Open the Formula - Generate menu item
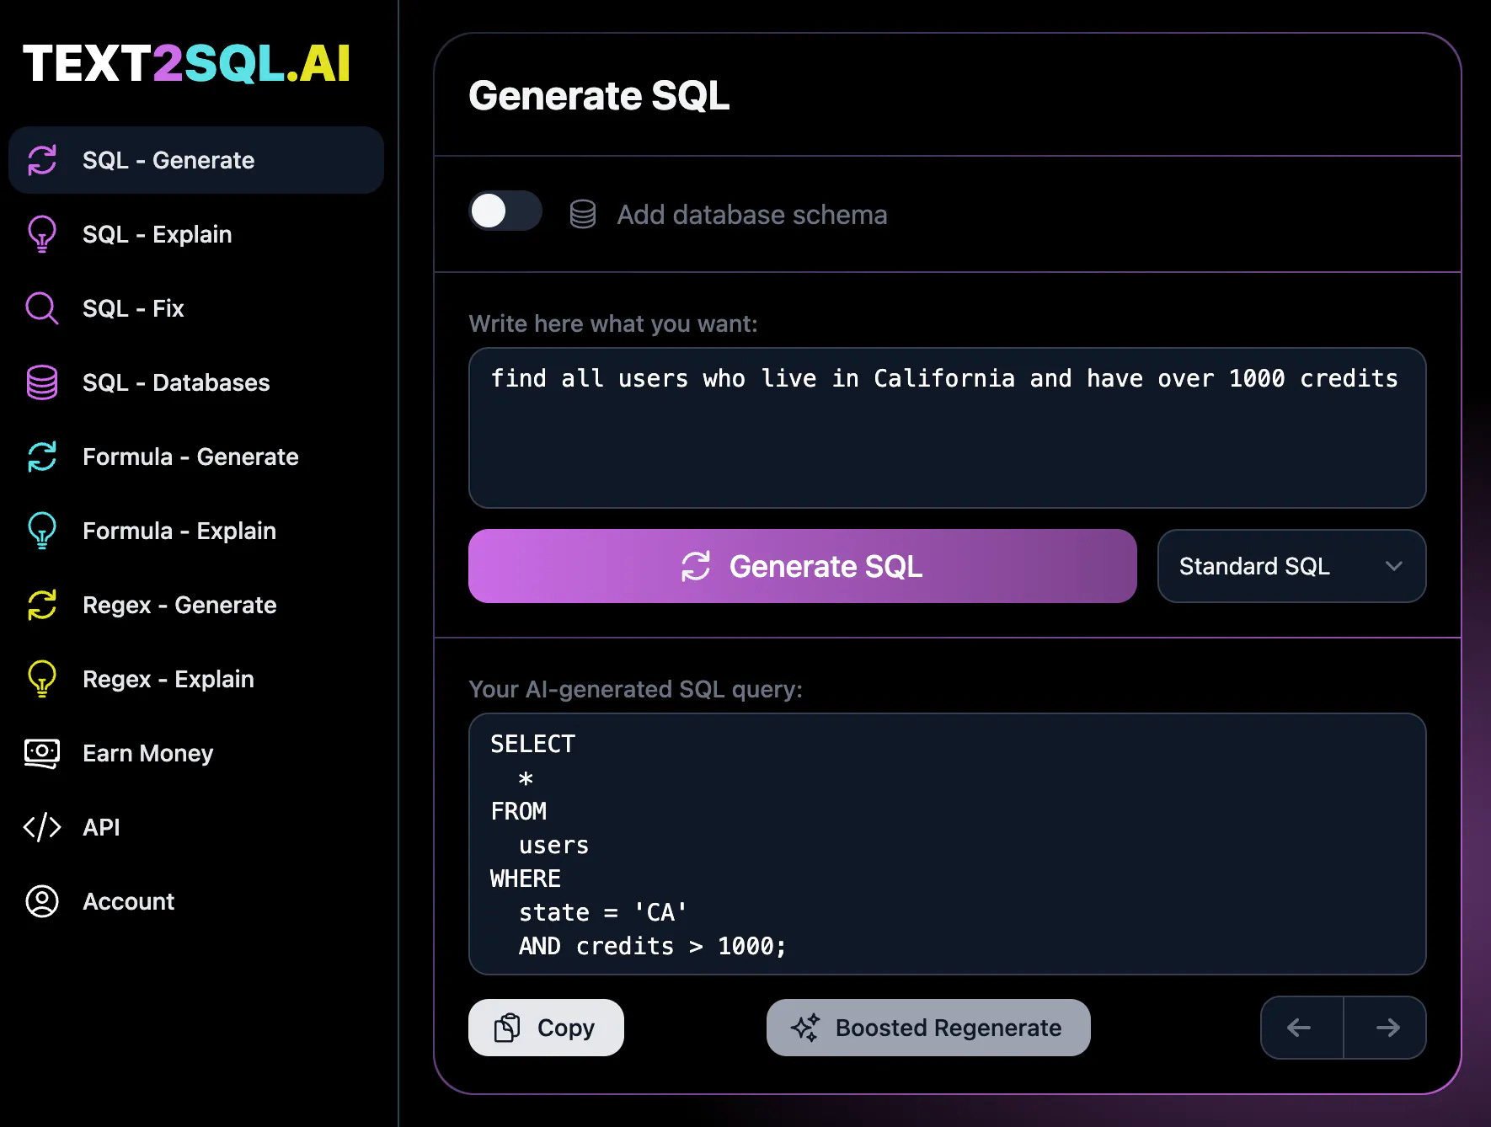This screenshot has height=1127, width=1491. coord(195,457)
